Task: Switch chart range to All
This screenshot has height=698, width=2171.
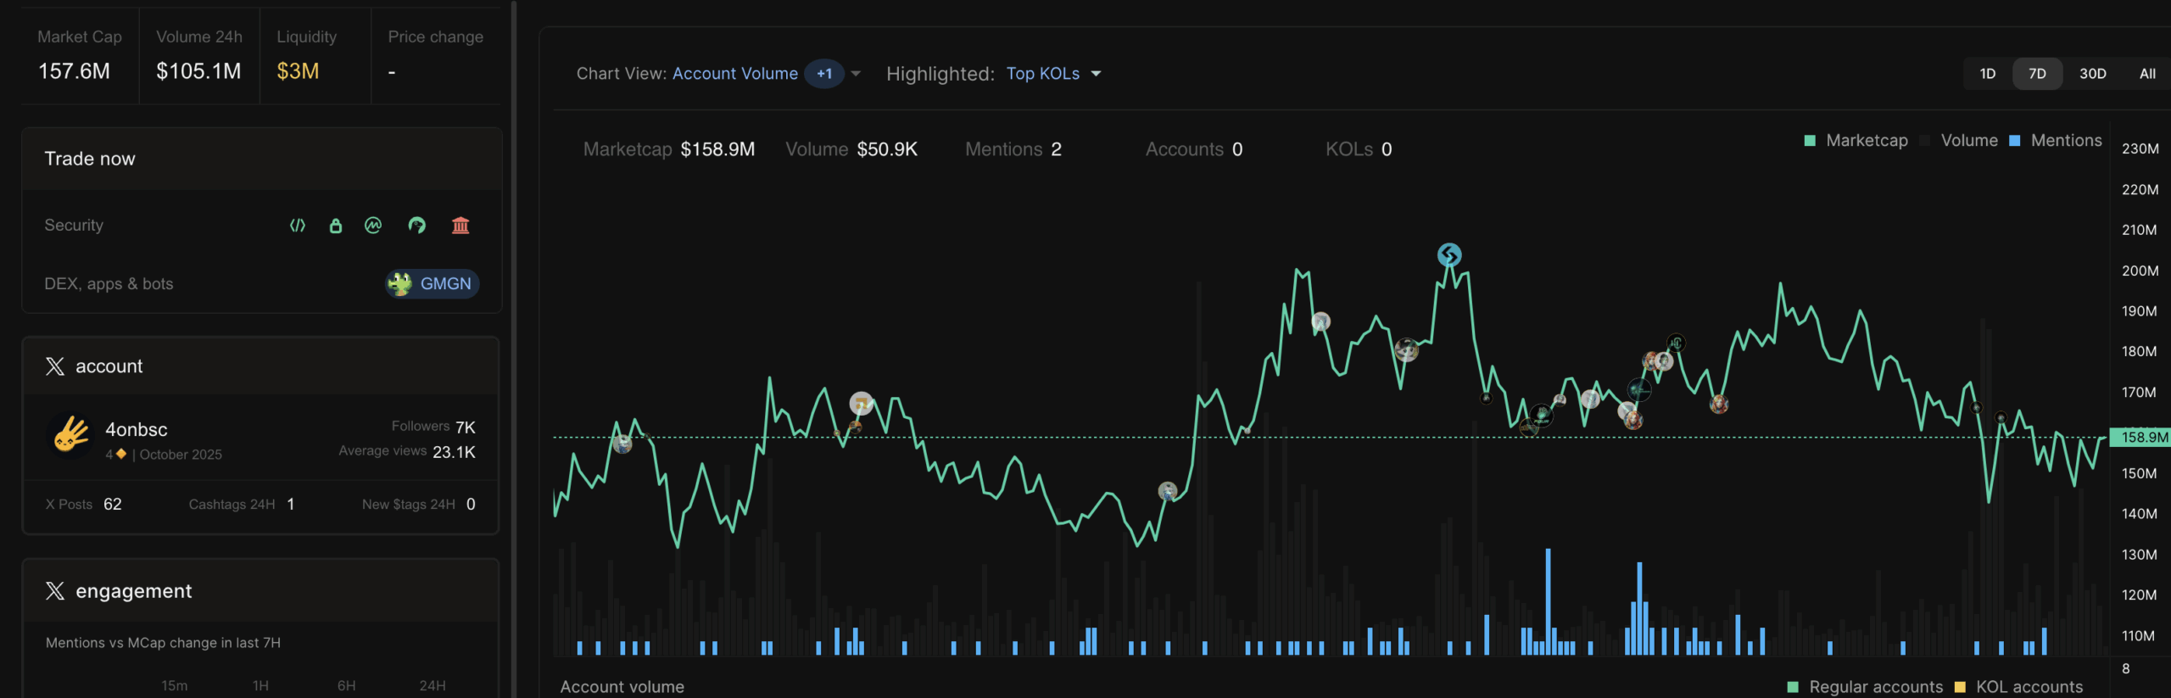Action: [2147, 74]
